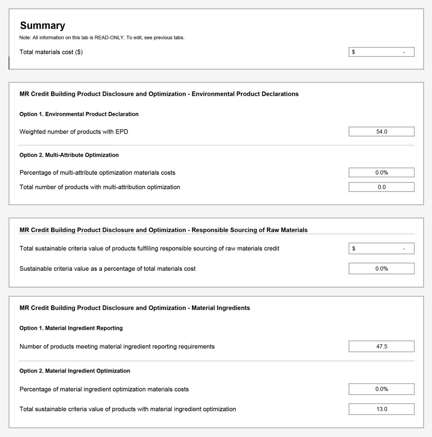Select the Environmental Product Declarations section title

pos(159,94)
